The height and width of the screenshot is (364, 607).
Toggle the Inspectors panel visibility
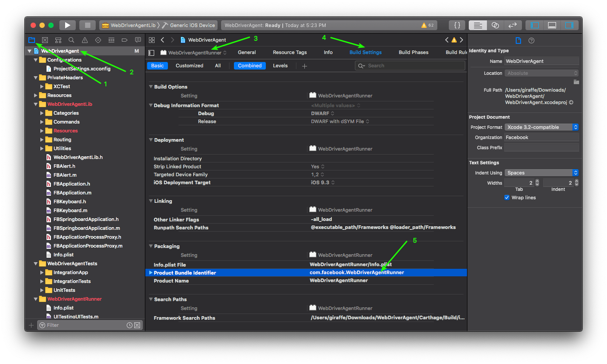tap(569, 25)
